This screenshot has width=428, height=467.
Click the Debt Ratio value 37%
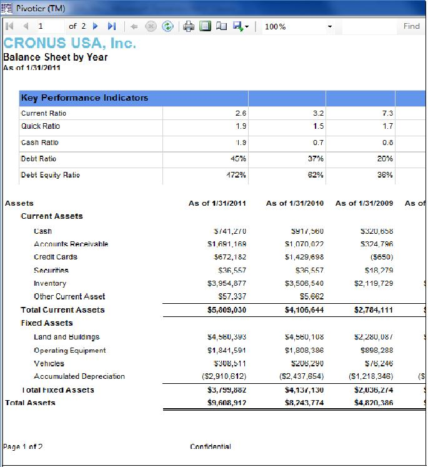(316, 158)
